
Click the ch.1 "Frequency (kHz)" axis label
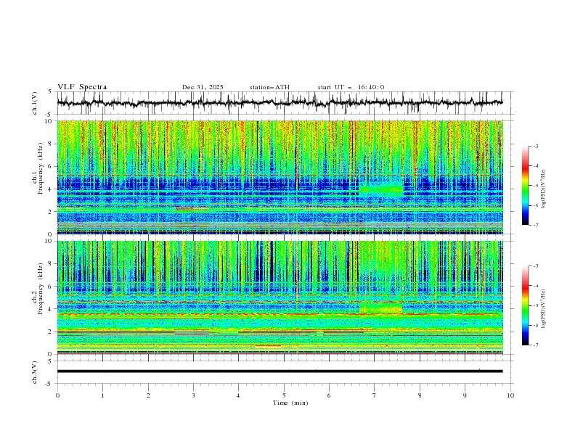[41, 168]
